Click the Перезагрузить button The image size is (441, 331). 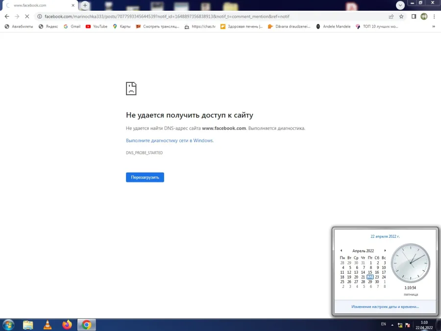click(145, 178)
